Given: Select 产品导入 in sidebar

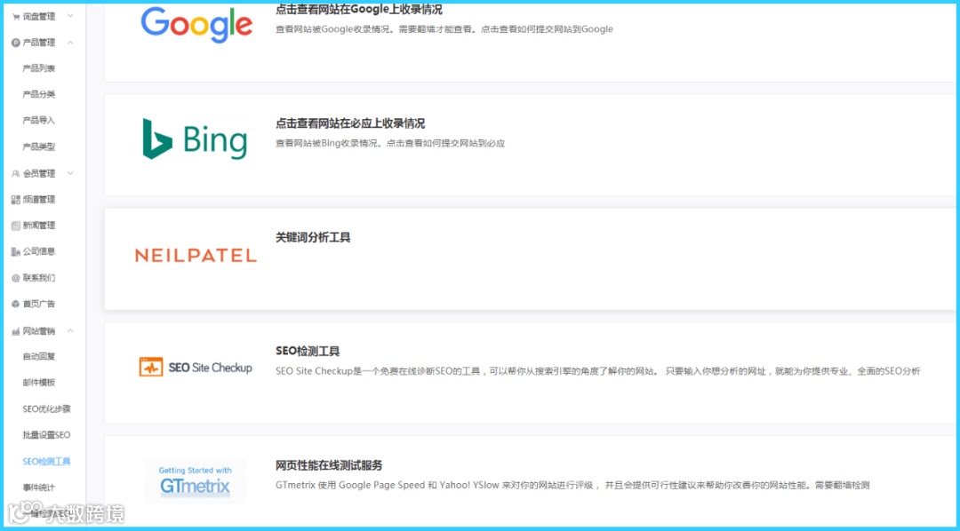Looking at the screenshot, I should coord(39,121).
